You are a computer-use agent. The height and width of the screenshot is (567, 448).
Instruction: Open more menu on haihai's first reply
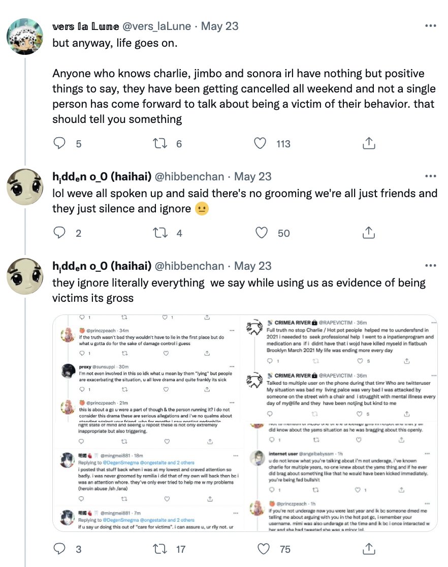click(431, 176)
